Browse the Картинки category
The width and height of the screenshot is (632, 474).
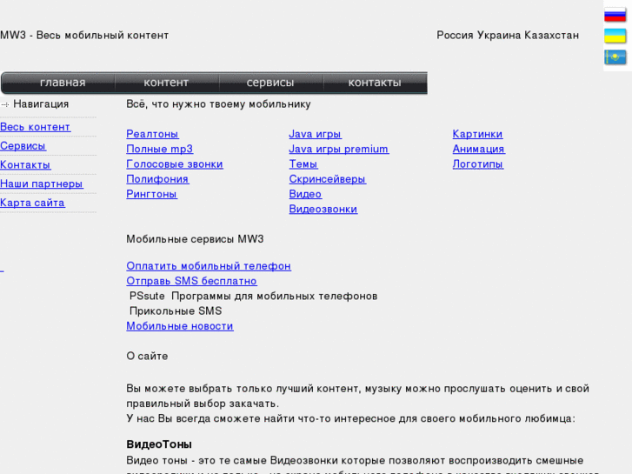[x=477, y=134]
